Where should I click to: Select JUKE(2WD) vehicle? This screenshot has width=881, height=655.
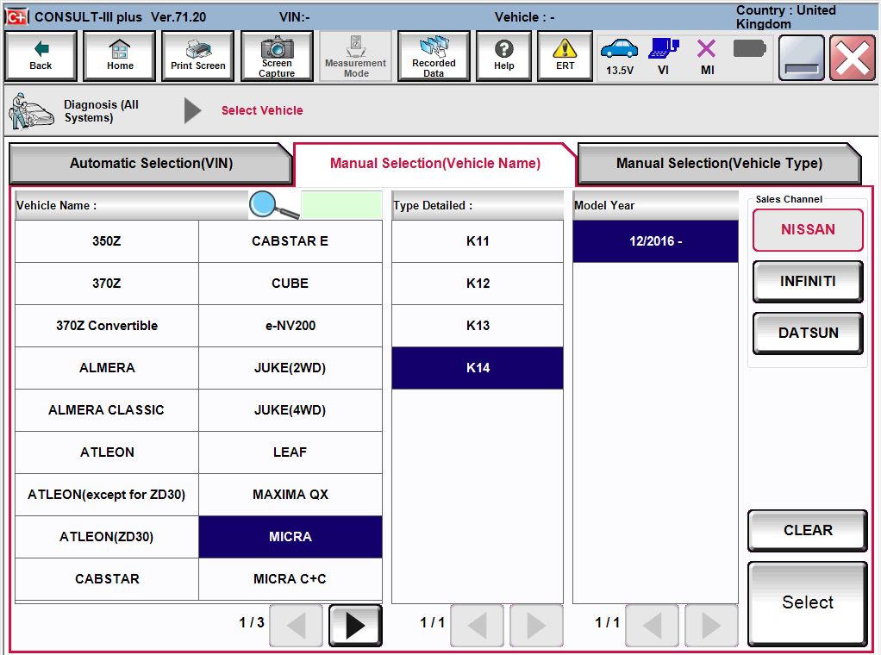click(x=291, y=368)
